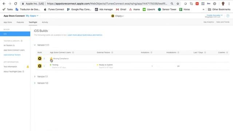Click the Missing Compliance warning icon

coord(51,58)
